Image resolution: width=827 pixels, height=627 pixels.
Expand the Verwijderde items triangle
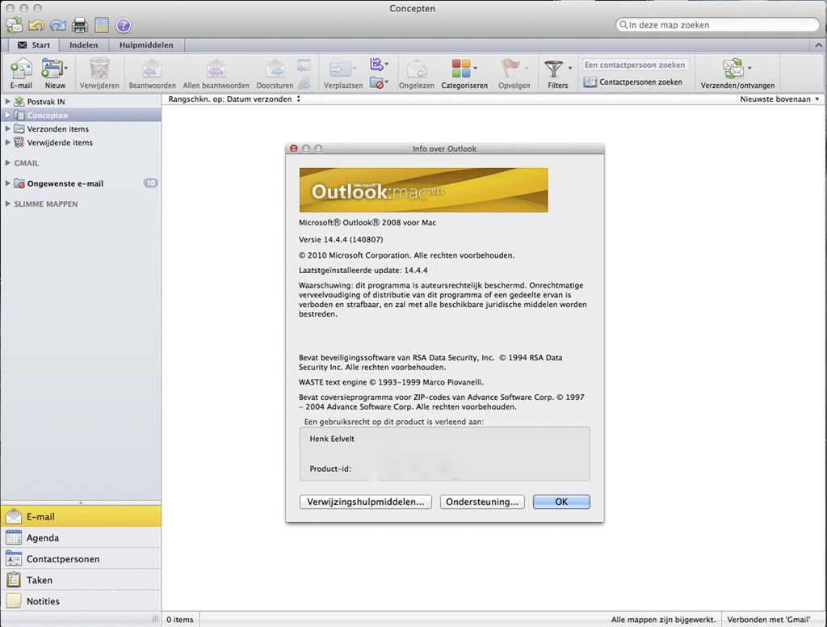[x=7, y=142]
